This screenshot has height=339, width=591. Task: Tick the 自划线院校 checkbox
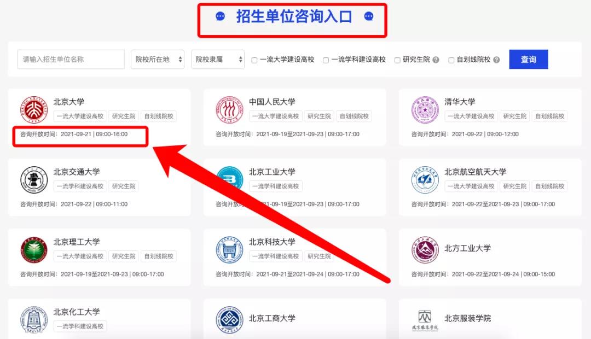tap(451, 60)
